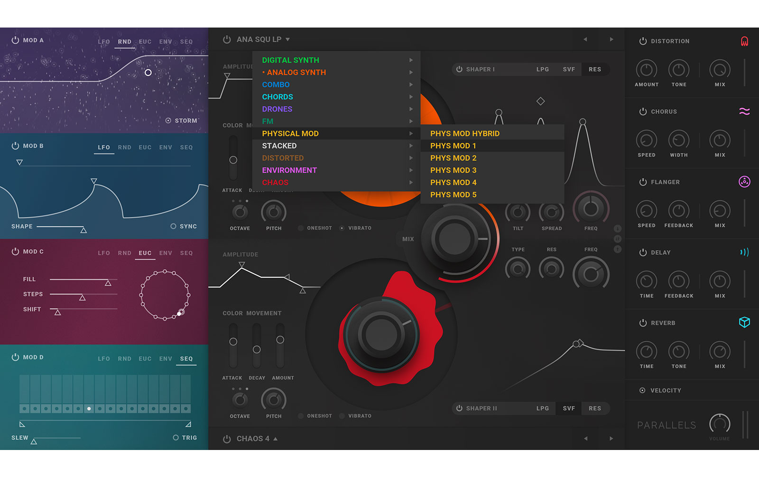Toggle MOD D power icon
Screen dimensions: 759x478
pyautogui.click(x=15, y=357)
